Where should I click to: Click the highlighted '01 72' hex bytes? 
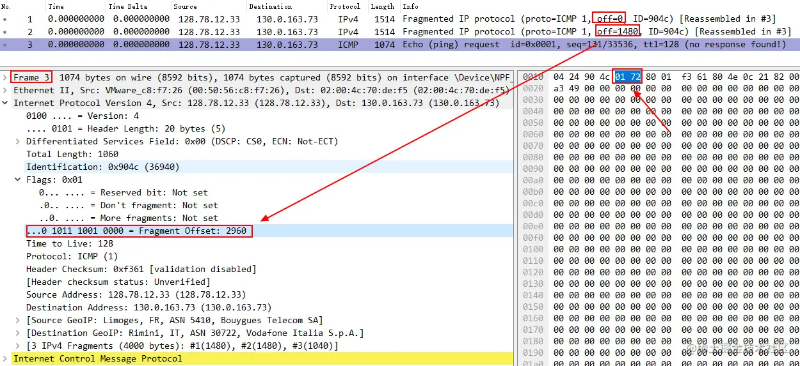[x=627, y=77]
